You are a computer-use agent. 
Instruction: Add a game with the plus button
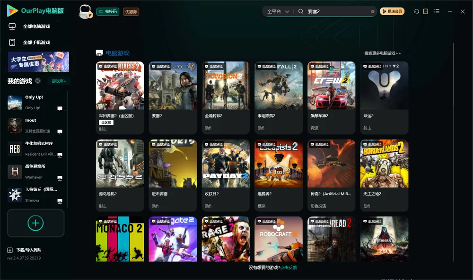(x=35, y=223)
